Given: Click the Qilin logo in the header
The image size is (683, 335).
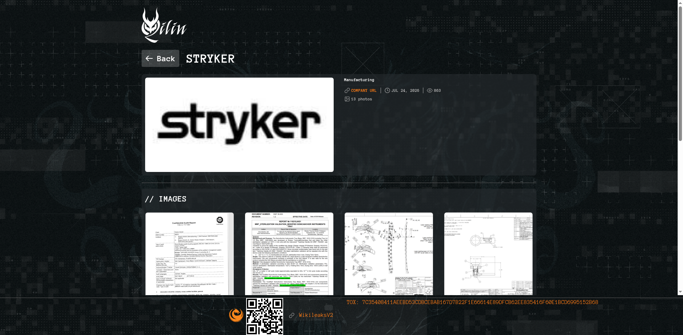Looking at the screenshot, I should tap(164, 25).
